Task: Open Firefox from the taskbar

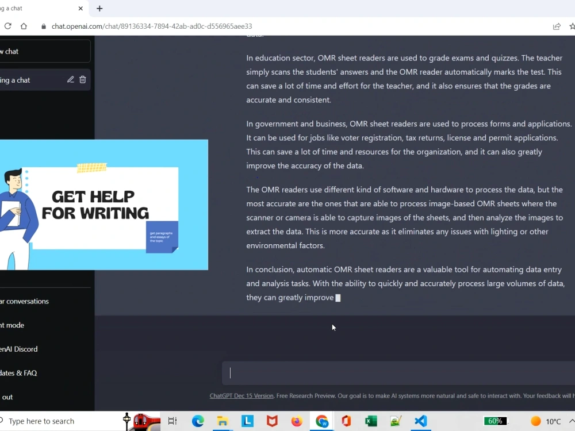Action: click(x=297, y=421)
